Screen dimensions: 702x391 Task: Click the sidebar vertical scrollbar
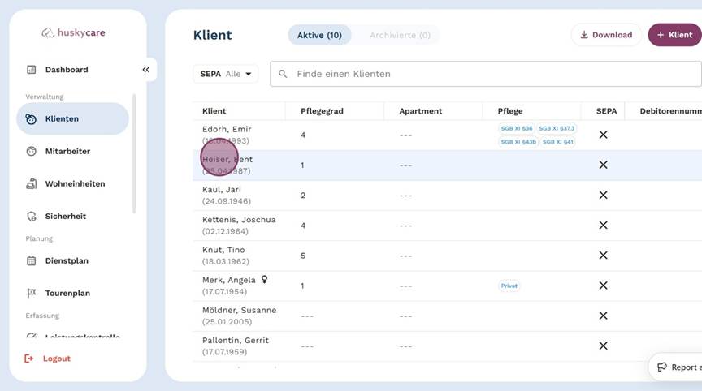pyautogui.click(x=134, y=154)
